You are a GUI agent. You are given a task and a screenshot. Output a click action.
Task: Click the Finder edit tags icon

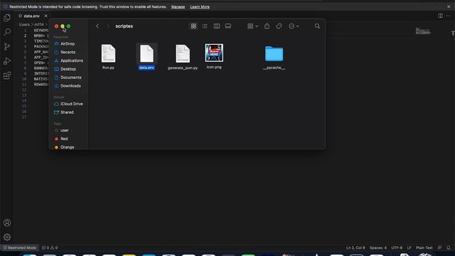click(x=279, y=26)
